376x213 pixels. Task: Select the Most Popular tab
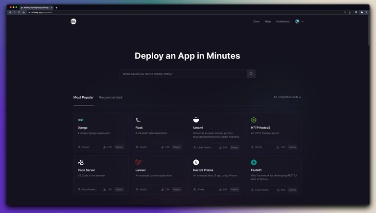click(83, 97)
